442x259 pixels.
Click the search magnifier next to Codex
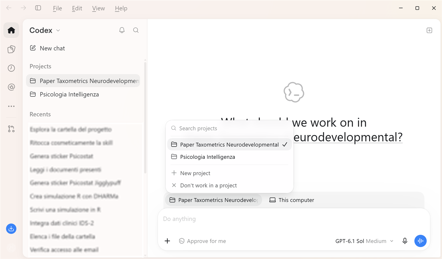point(136,30)
